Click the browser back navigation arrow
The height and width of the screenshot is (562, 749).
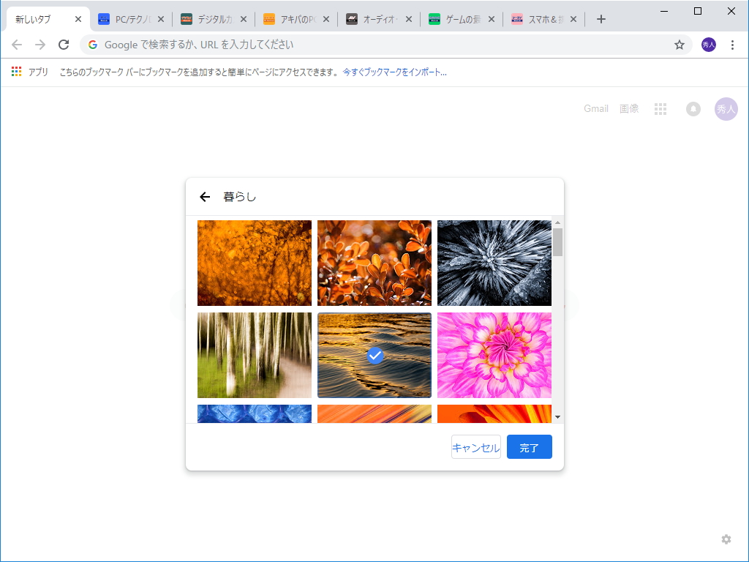pos(16,45)
